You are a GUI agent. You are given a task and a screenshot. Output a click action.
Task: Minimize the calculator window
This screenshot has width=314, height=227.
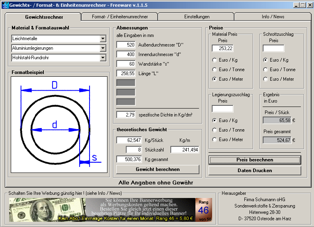296,5
